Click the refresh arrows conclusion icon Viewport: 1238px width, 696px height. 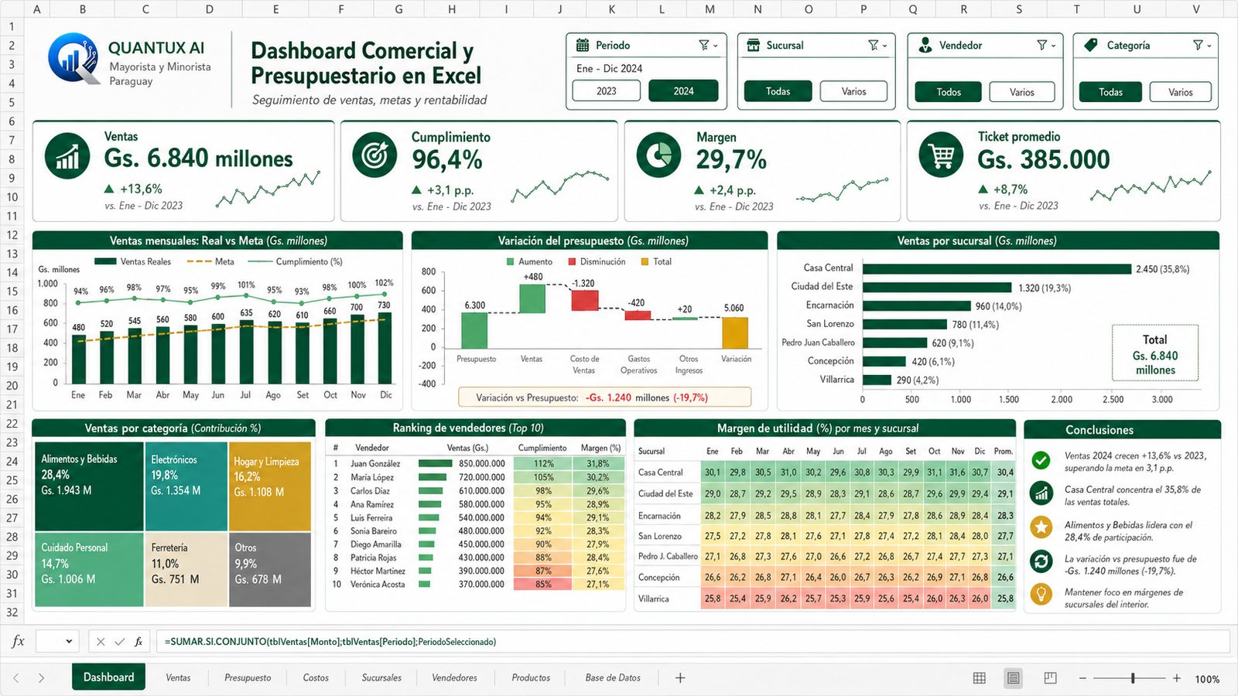pyautogui.click(x=1041, y=561)
